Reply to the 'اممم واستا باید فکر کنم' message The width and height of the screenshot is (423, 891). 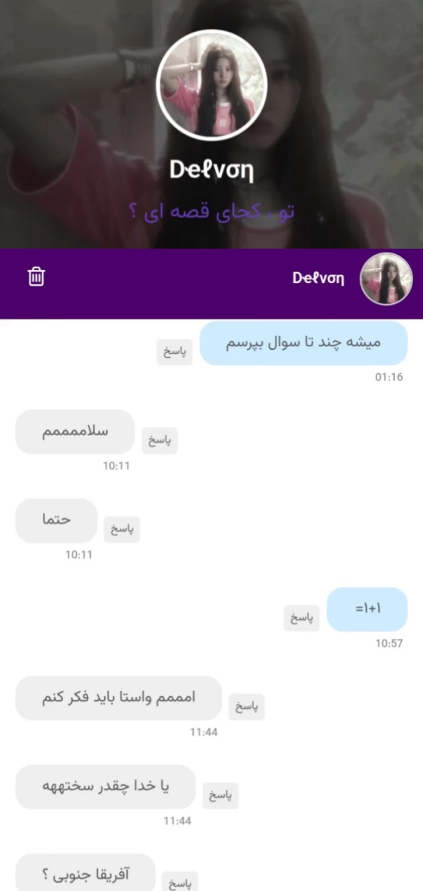(x=247, y=707)
